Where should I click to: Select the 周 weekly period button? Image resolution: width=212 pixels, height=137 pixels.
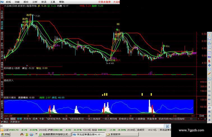[x=209, y=112]
